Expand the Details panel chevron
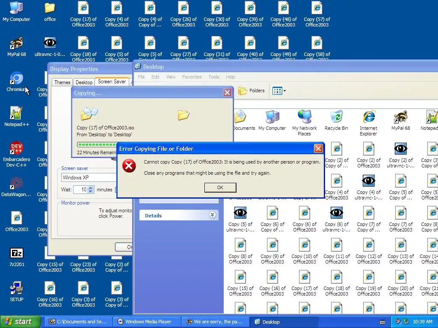The height and width of the screenshot is (328, 438). point(212,215)
